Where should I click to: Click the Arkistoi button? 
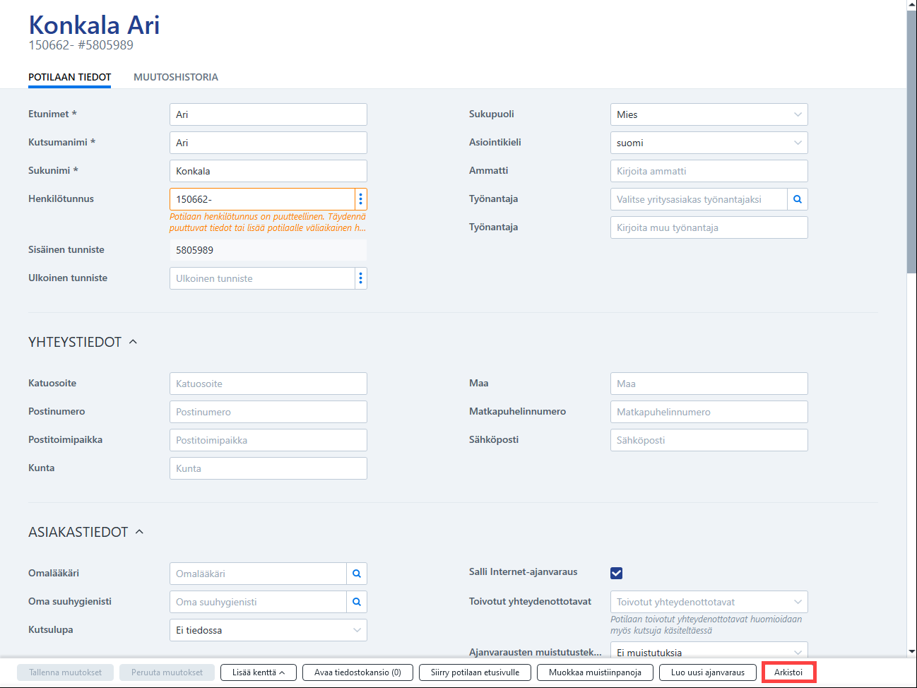(x=788, y=672)
